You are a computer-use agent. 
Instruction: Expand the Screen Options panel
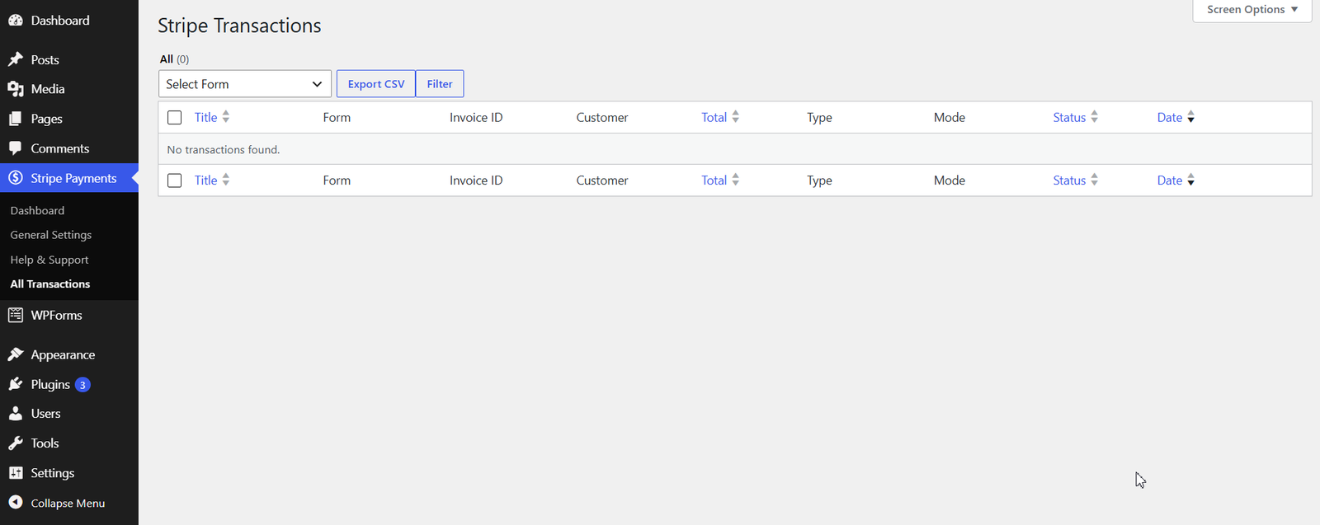tap(1252, 10)
